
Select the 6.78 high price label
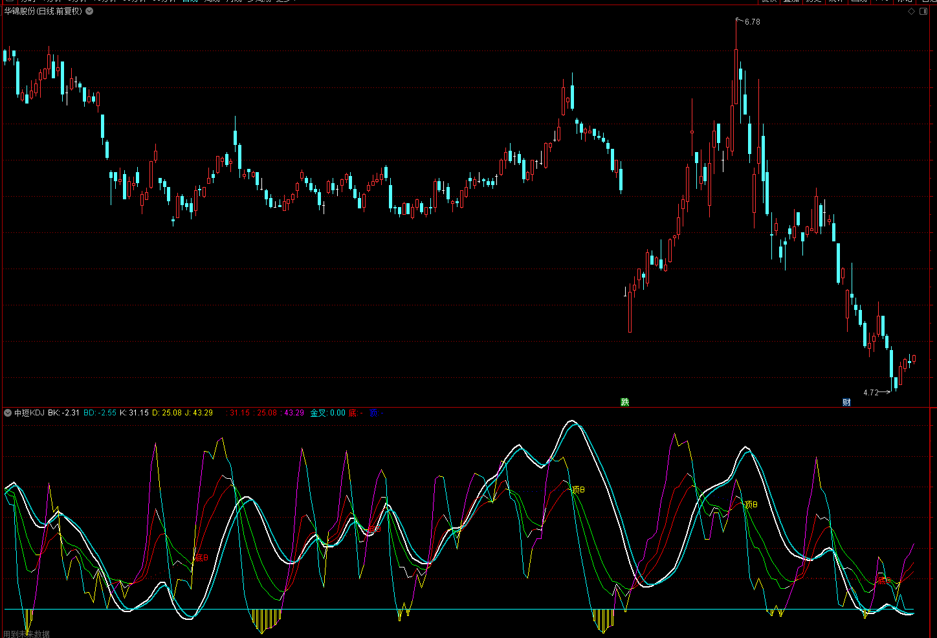click(753, 22)
